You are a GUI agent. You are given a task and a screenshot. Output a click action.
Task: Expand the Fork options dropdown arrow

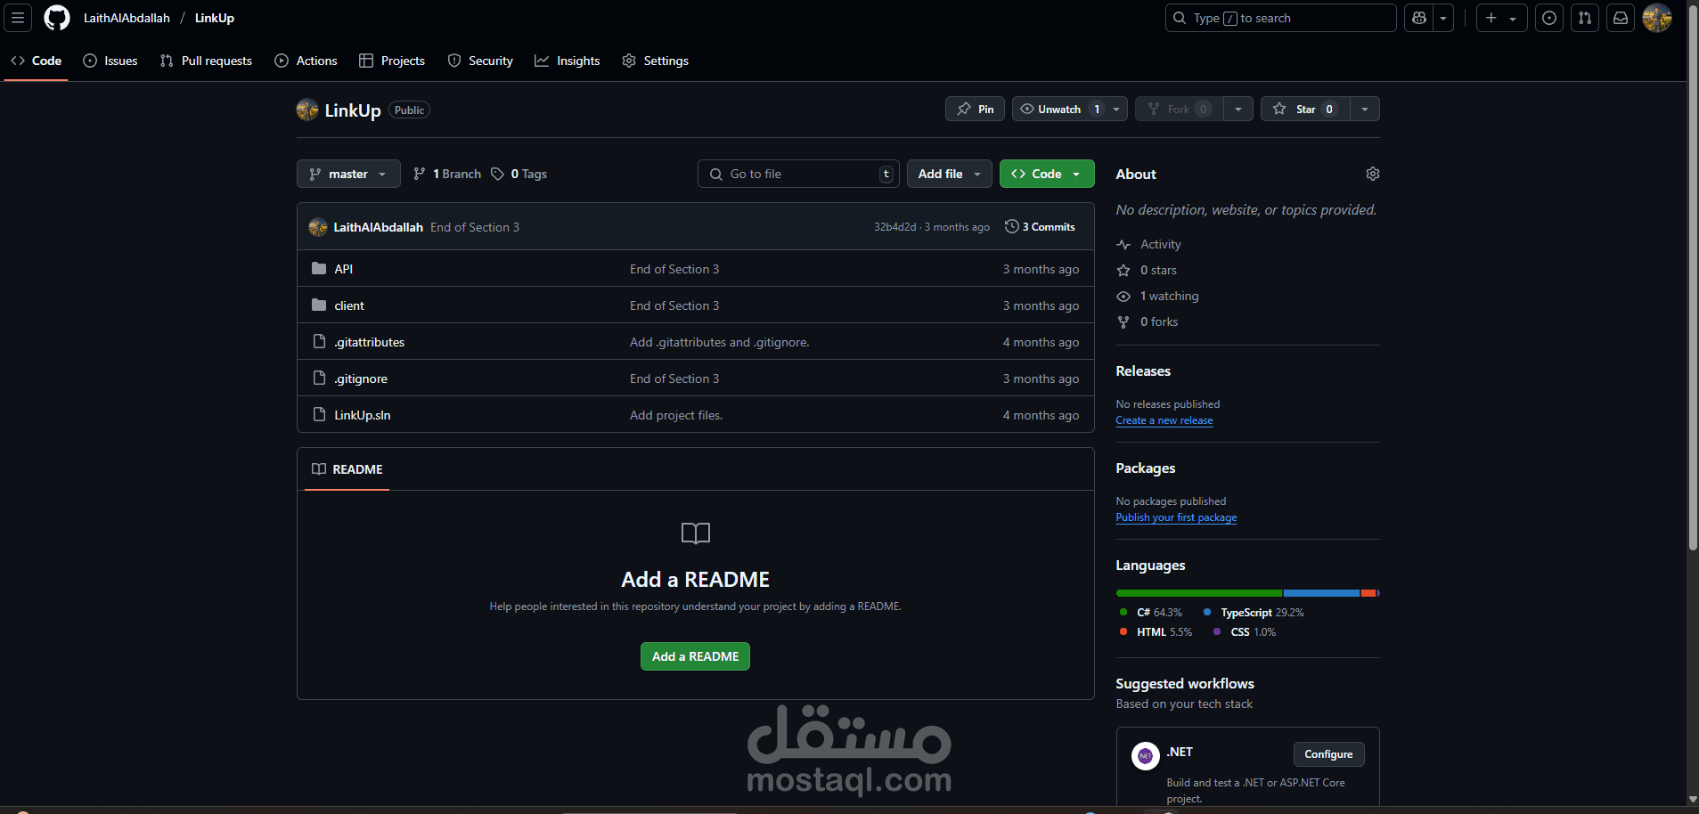pyautogui.click(x=1238, y=109)
